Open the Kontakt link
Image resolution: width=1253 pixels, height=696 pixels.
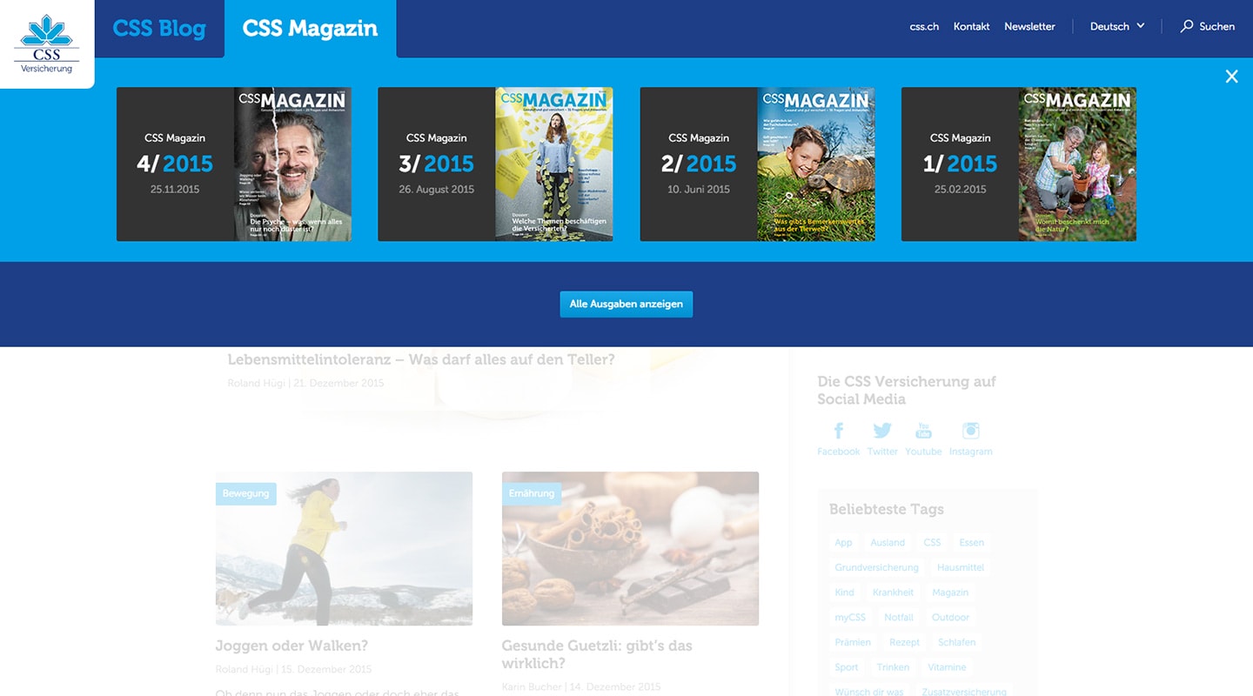tap(971, 26)
